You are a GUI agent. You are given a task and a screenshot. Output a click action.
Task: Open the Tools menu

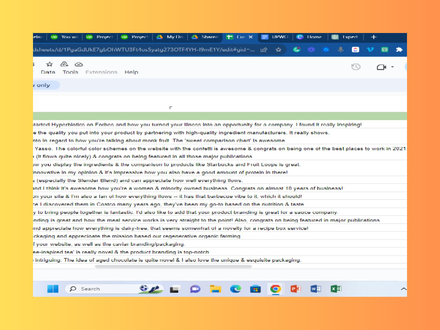70,72
